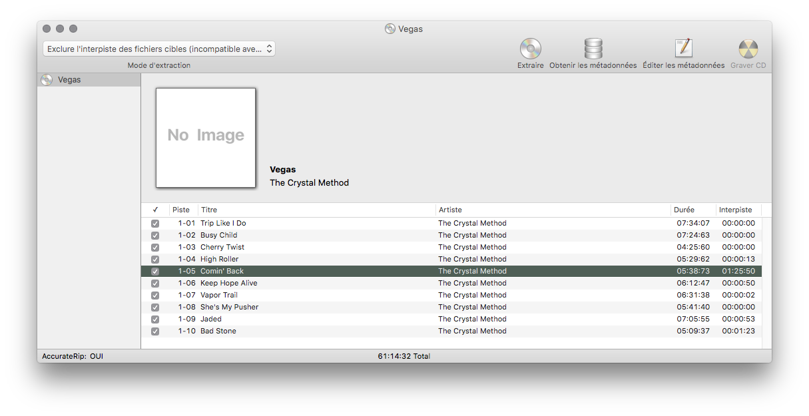Click duration 07:24:63 of Busy Child

pyautogui.click(x=693, y=236)
